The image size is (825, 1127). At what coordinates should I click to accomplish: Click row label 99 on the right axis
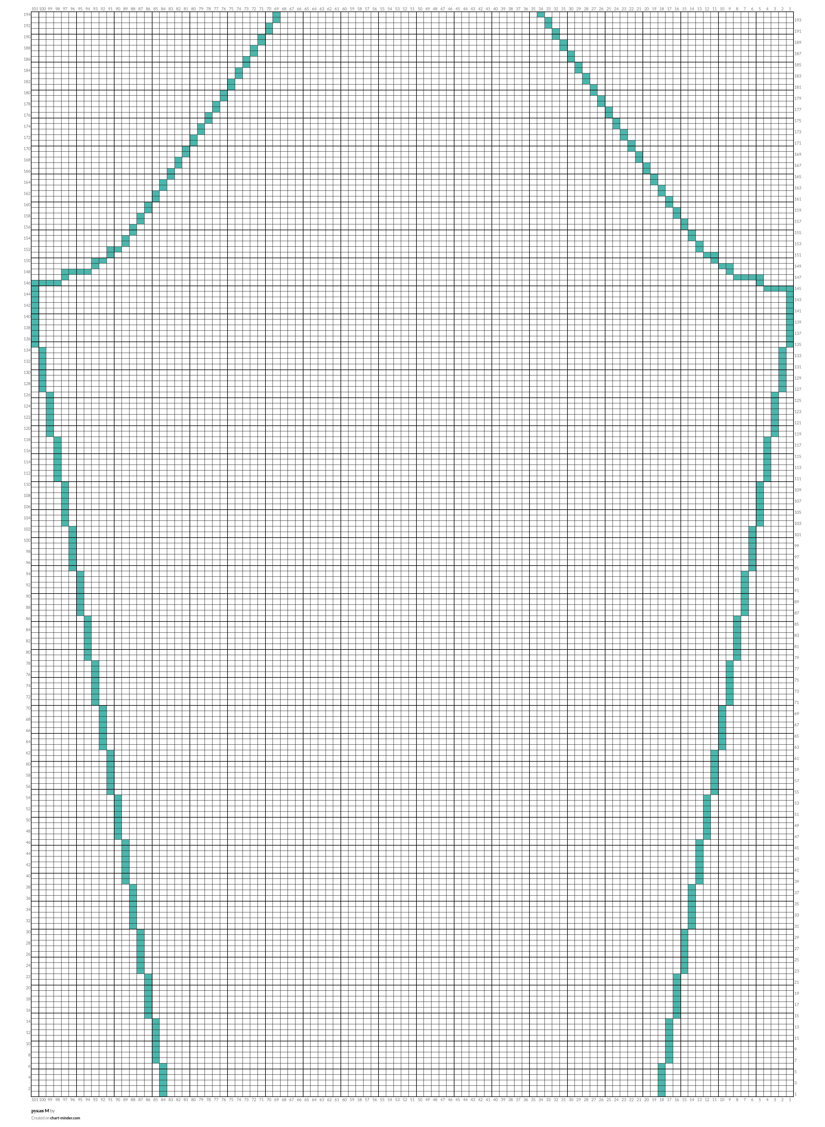797,546
